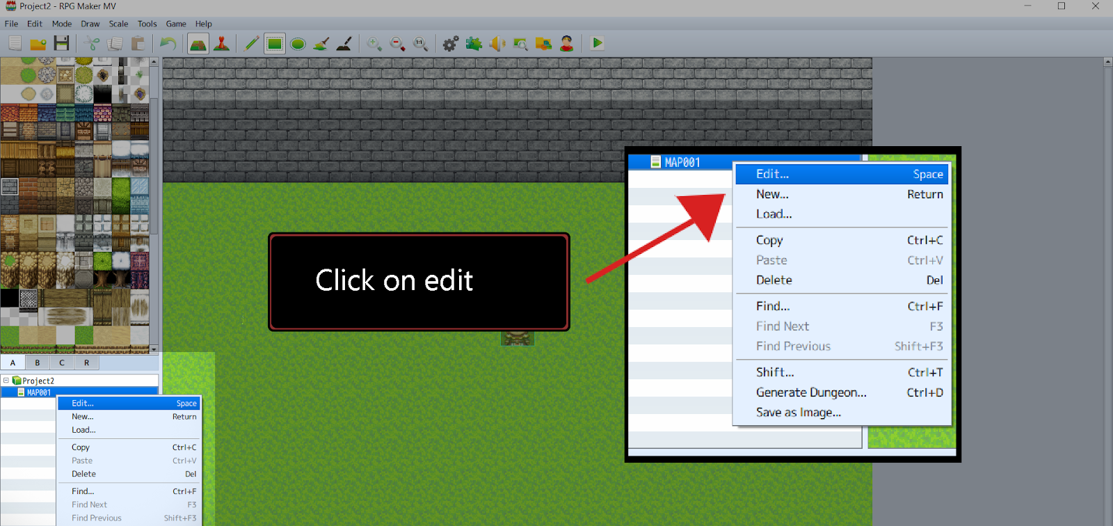Select the Ellipse drawing tool
Image resolution: width=1113 pixels, height=526 pixels.
pos(298,43)
